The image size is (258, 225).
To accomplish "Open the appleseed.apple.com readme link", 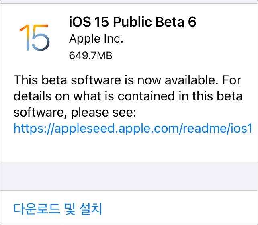I will tap(133, 128).
